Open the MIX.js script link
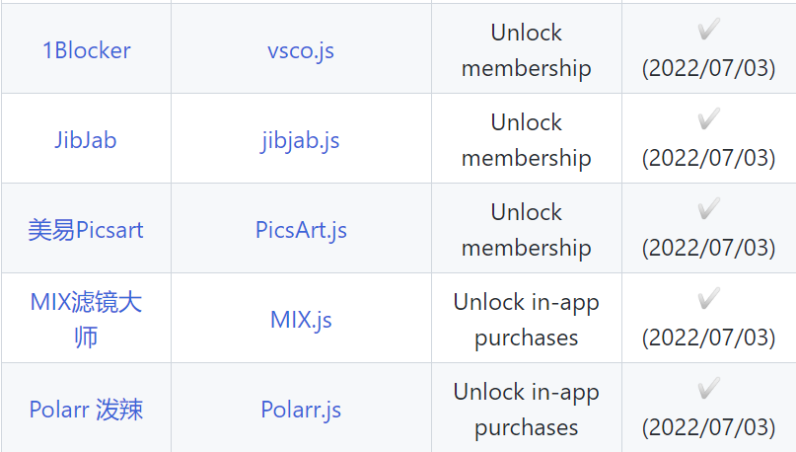 click(301, 320)
